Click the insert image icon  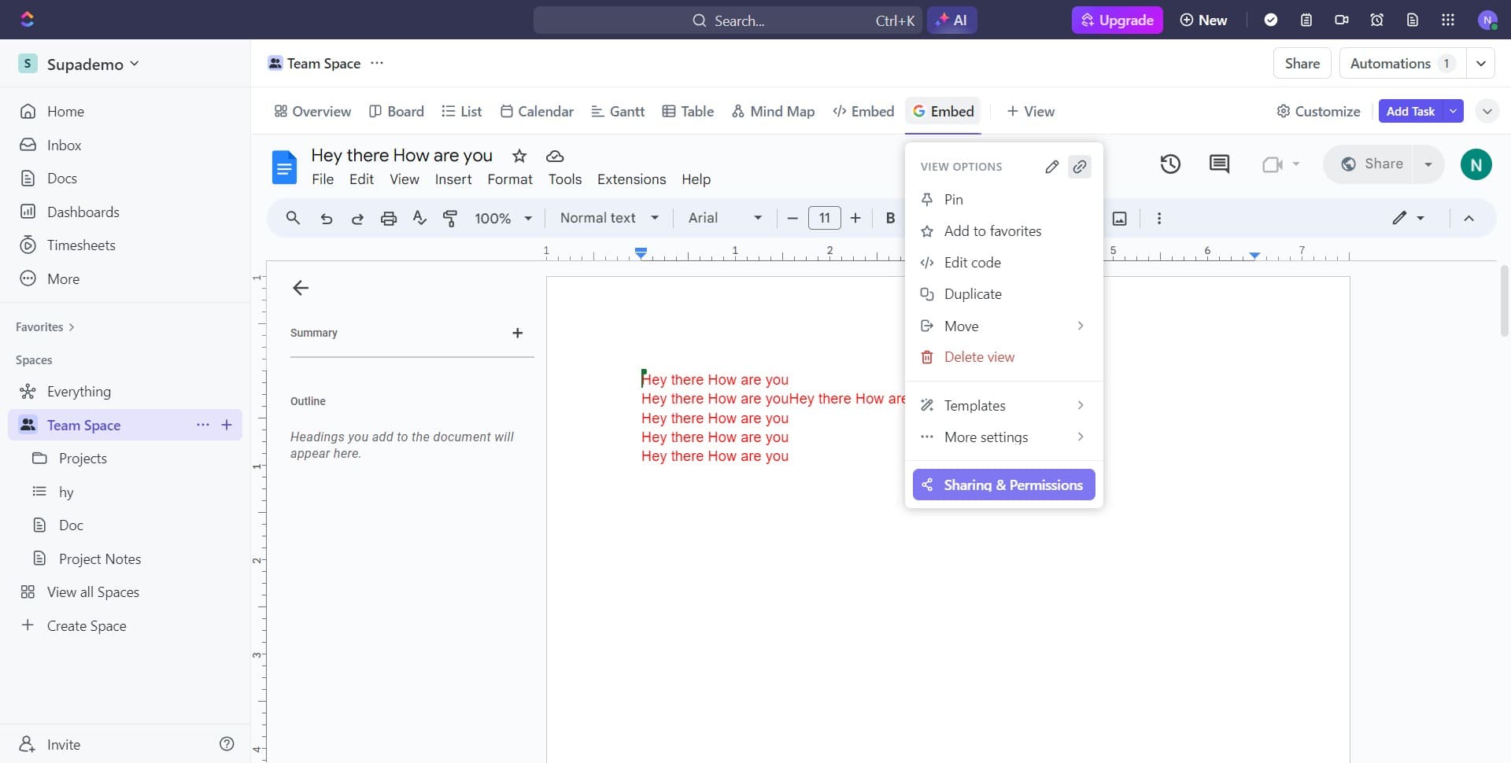pos(1119,219)
